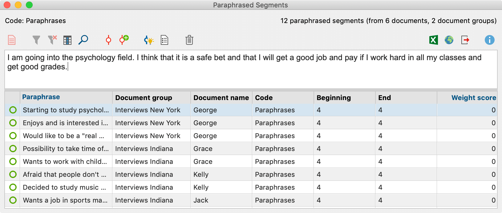Click the red document display icon

(12, 40)
